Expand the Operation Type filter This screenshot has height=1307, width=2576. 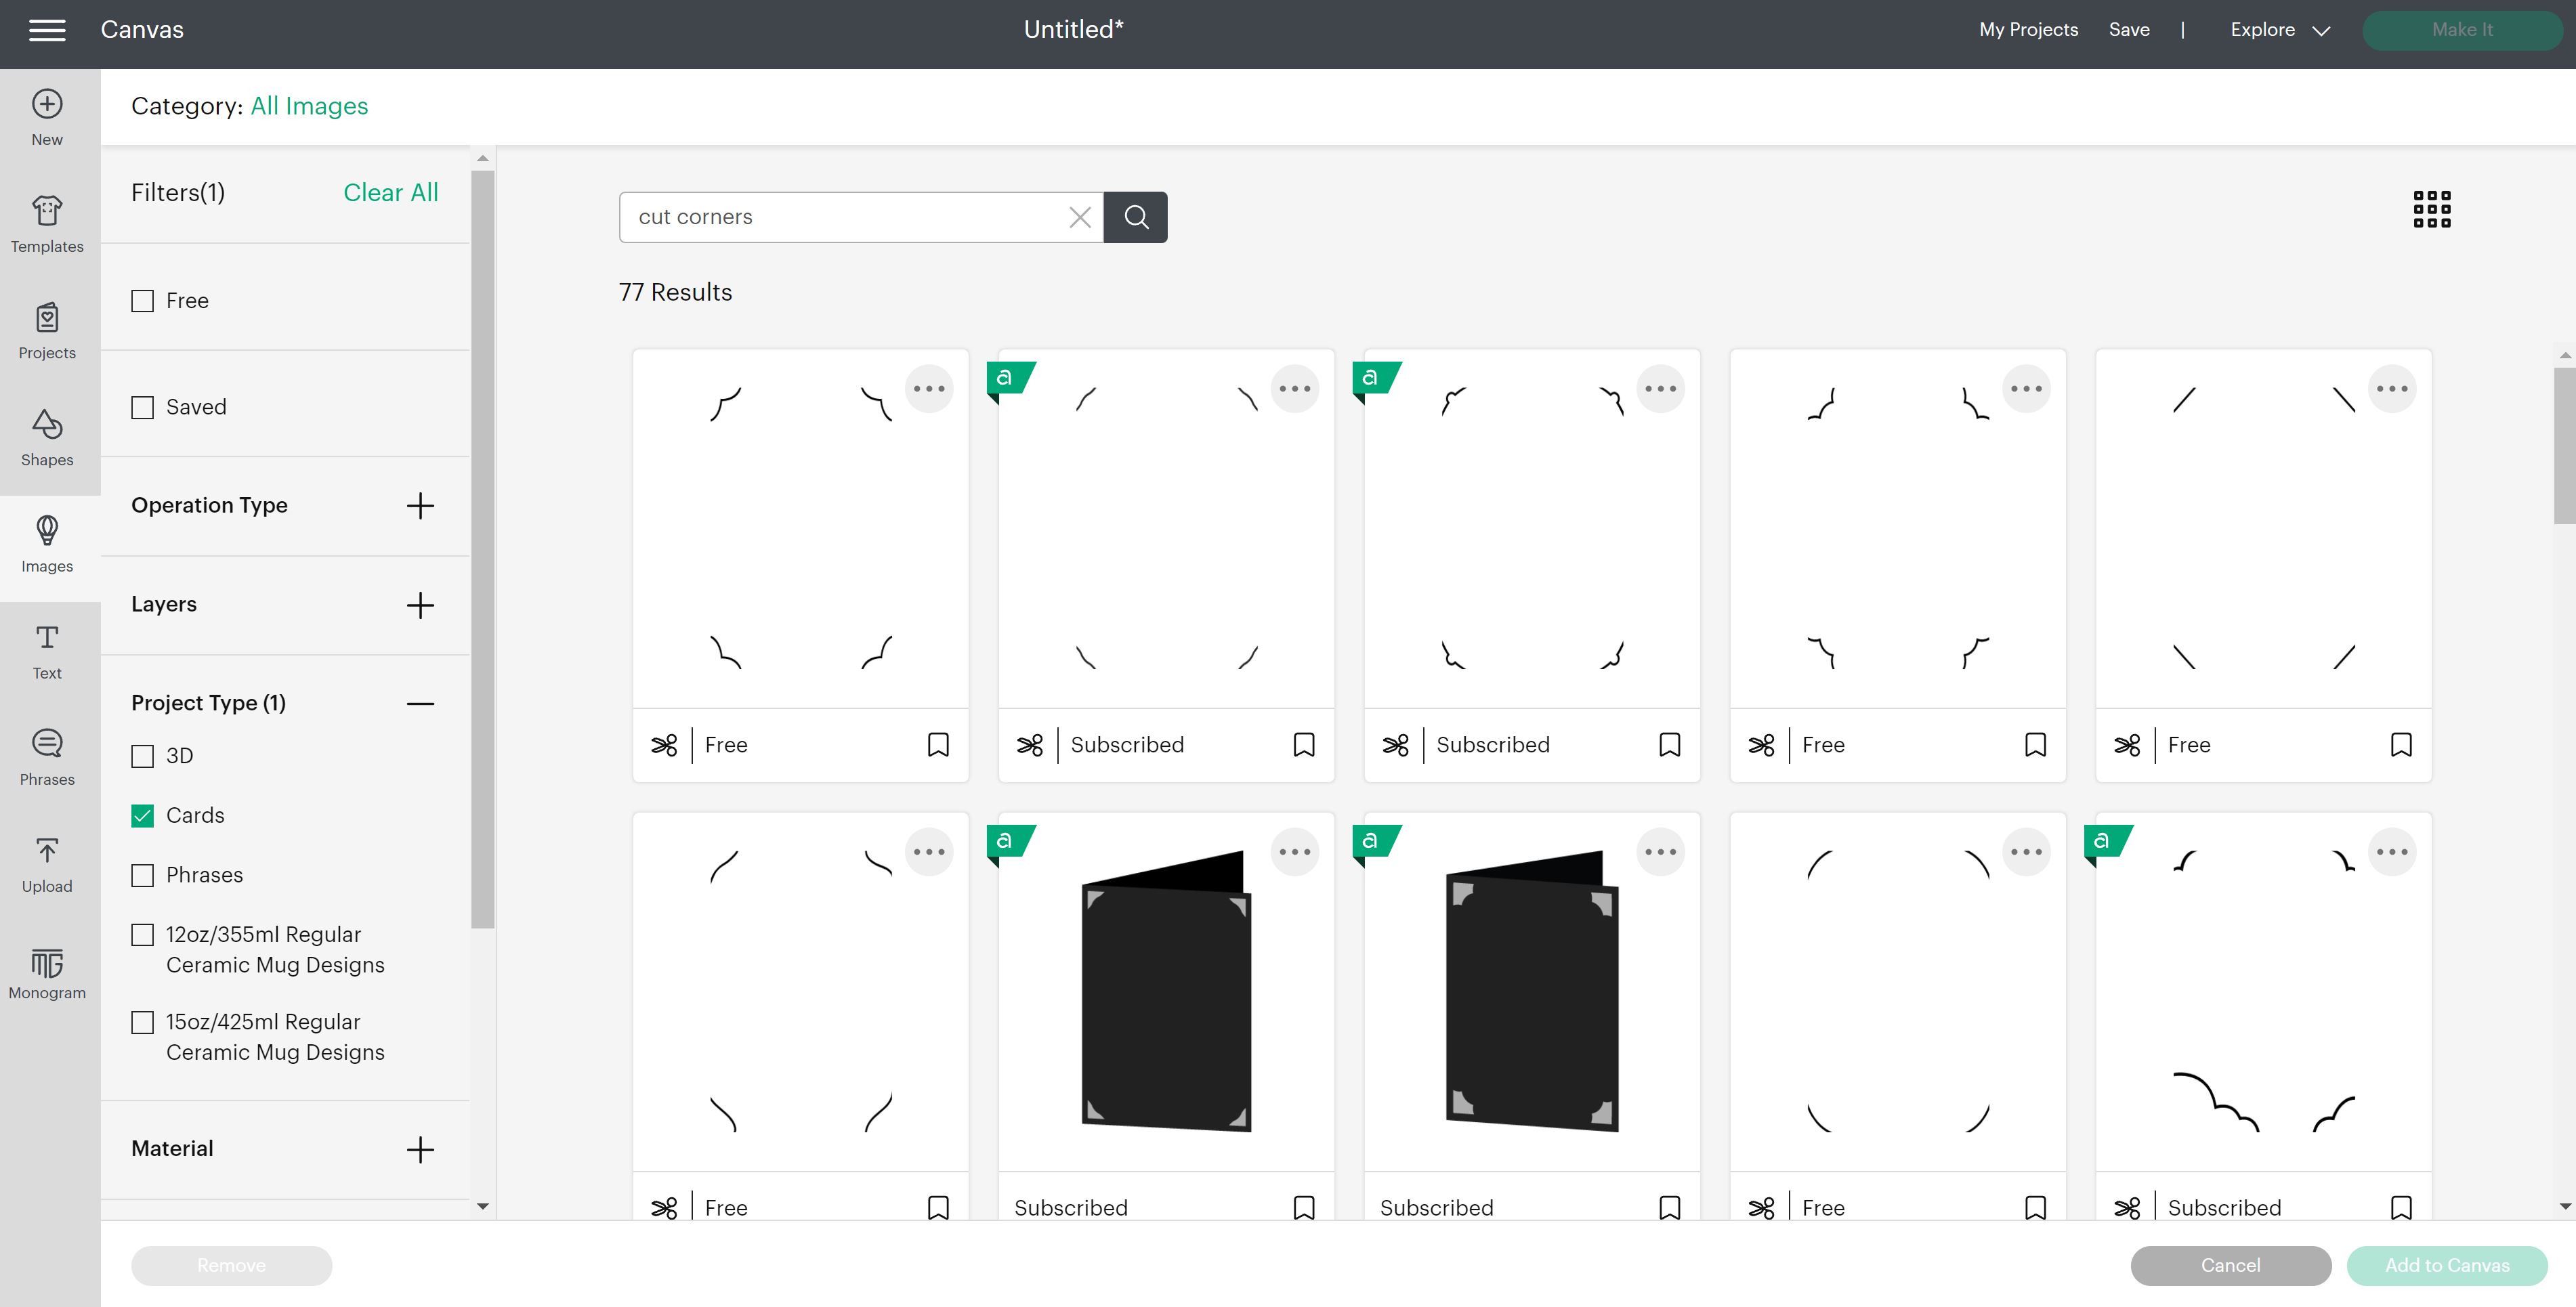click(x=420, y=506)
